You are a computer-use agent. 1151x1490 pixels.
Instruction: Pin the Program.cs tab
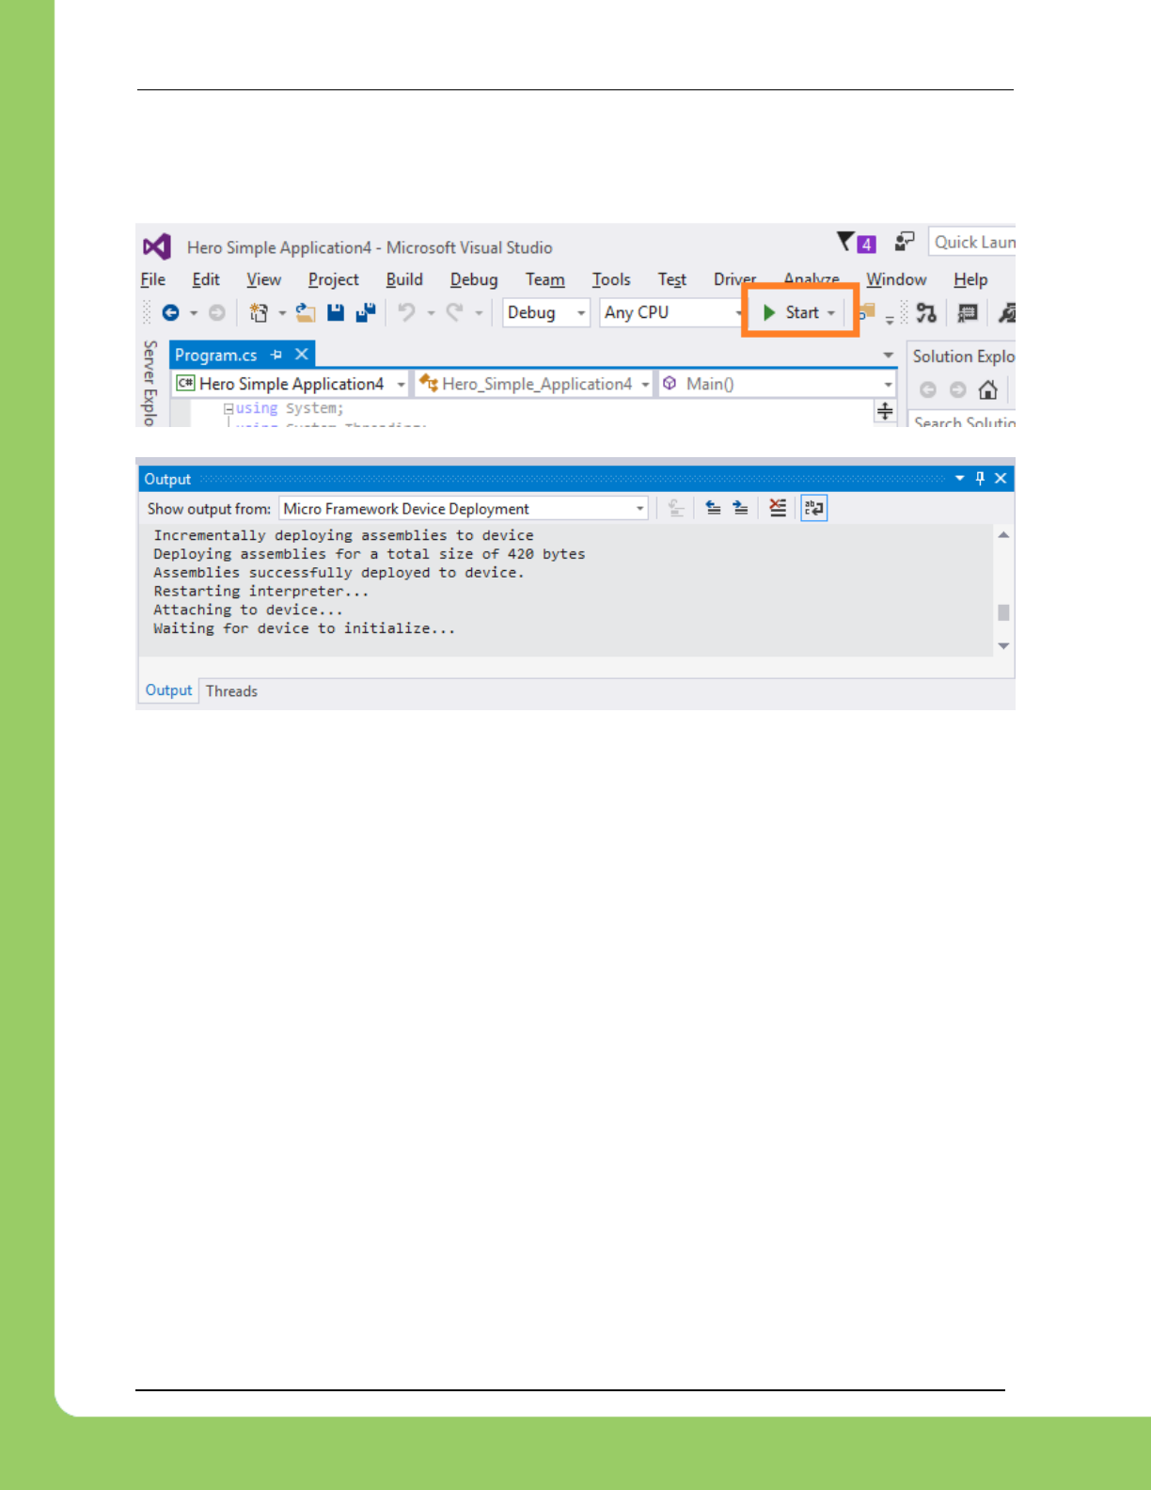pos(276,355)
